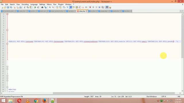Open a file using the Open folder icon
184x103 pixels.
5,7
